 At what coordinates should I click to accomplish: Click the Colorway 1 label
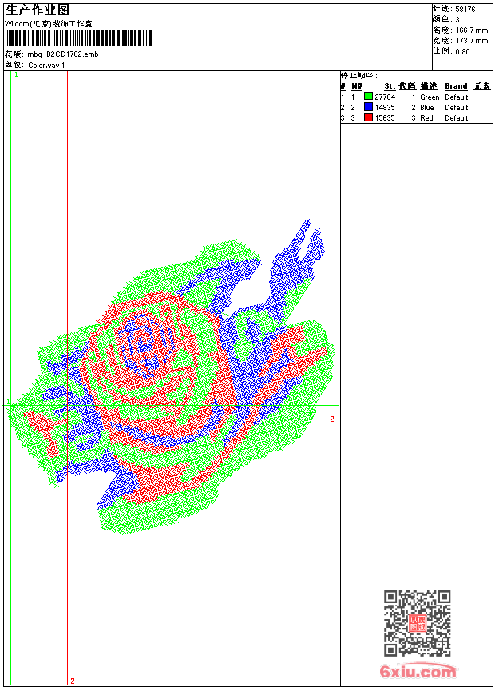(x=46, y=65)
